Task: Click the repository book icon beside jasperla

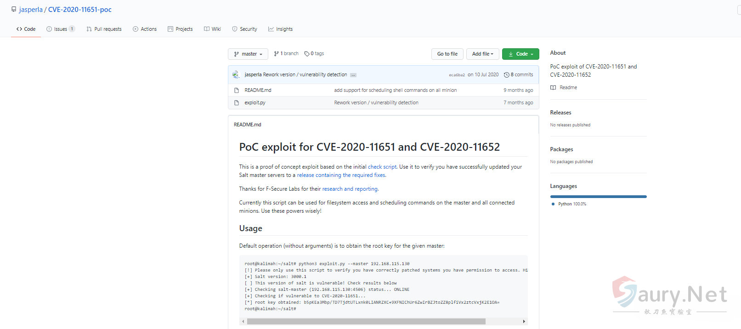Action: [x=14, y=10]
